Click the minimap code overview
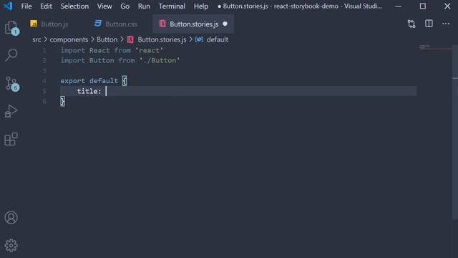The height and width of the screenshot is (258, 458). pyautogui.click(x=435, y=47)
